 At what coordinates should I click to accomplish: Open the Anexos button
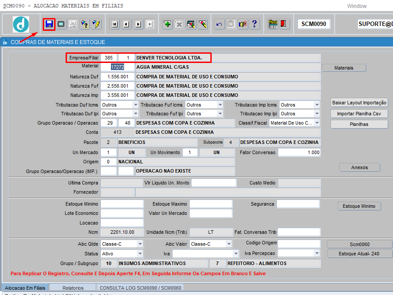click(360, 167)
